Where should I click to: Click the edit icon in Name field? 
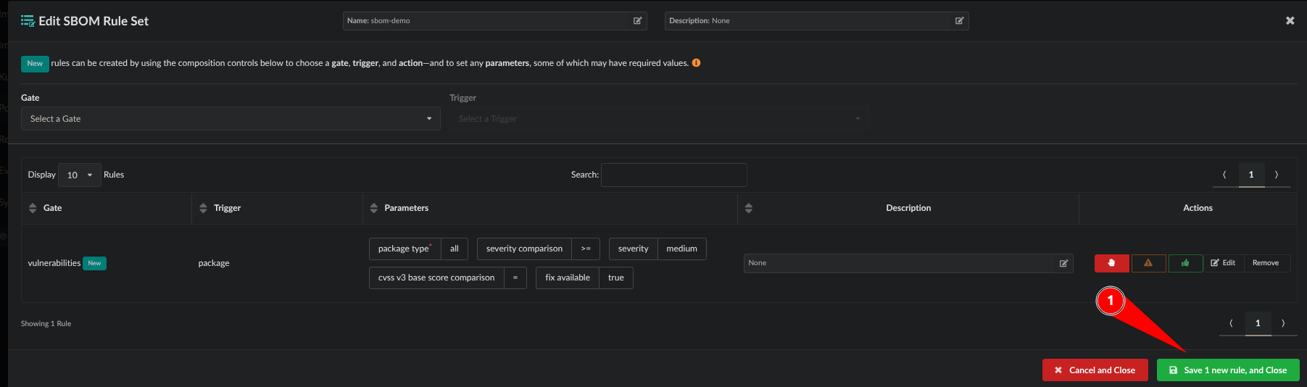click(x=637, y=21)
